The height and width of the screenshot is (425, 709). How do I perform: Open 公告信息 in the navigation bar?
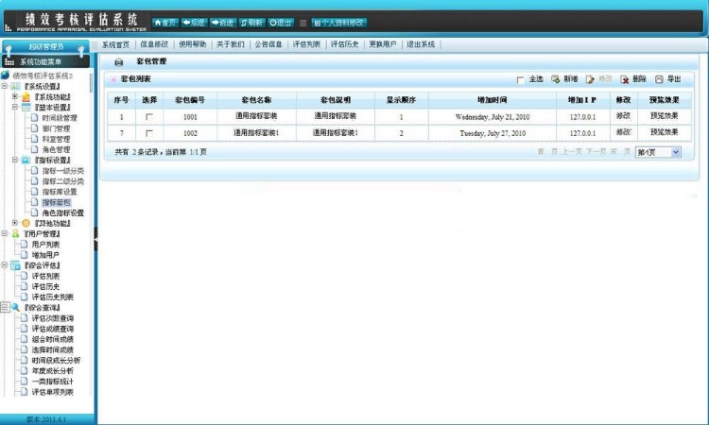(x=268, y=44)
